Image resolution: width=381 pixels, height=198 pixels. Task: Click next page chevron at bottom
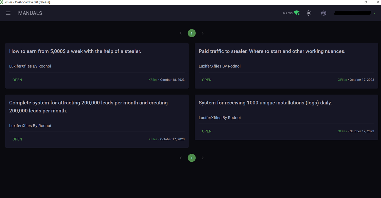tap(203, 158)
